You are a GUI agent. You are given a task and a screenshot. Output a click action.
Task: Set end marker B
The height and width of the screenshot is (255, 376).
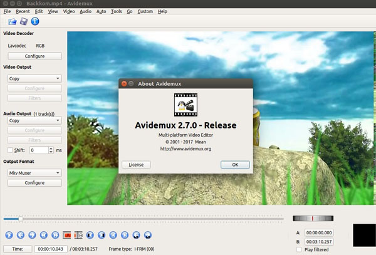pyautogui.click(x=78, y=235)
